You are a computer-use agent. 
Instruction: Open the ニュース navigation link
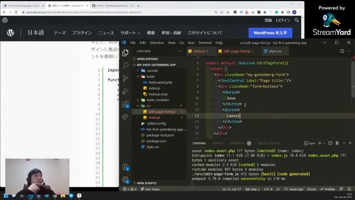106,33
